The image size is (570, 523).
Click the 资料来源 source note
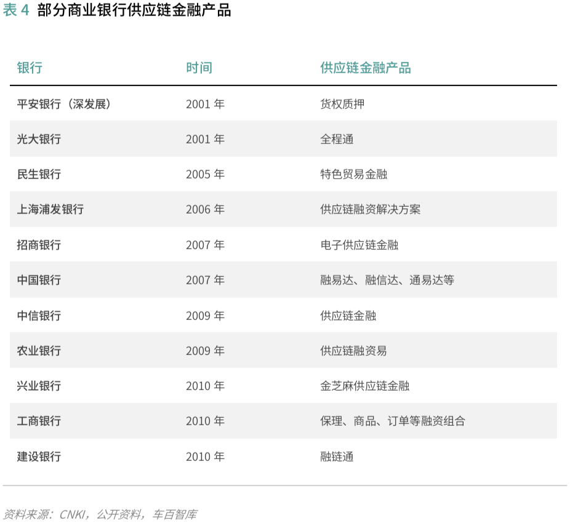pos(100,514)
